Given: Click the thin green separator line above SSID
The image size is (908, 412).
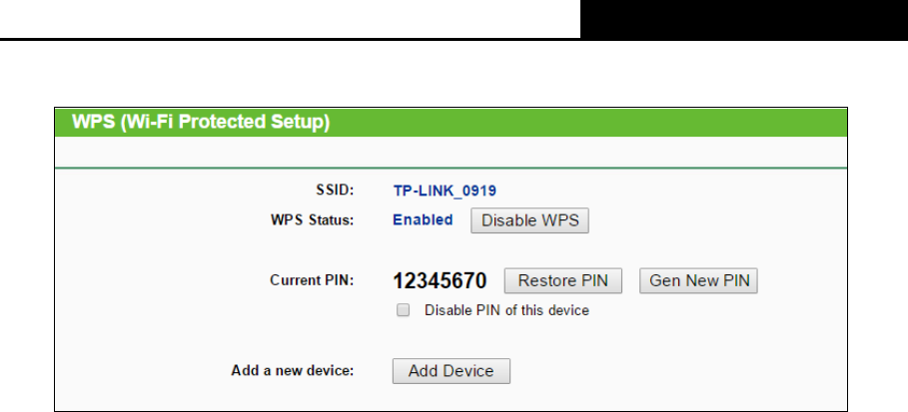Looking at the screenshot, I should 452,168.
